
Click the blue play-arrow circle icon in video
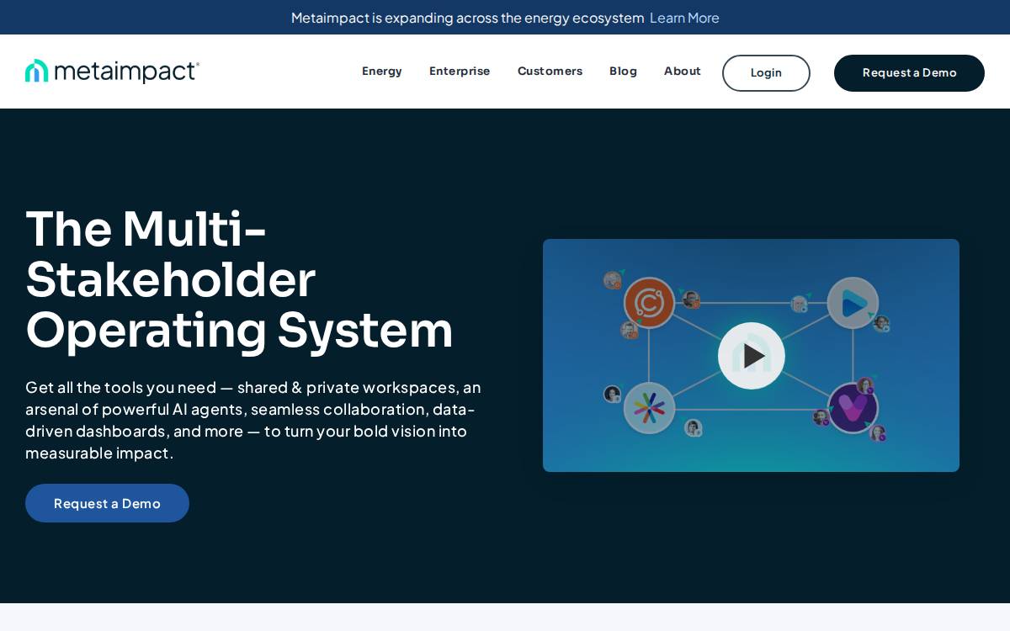click(x=853, y=303)
